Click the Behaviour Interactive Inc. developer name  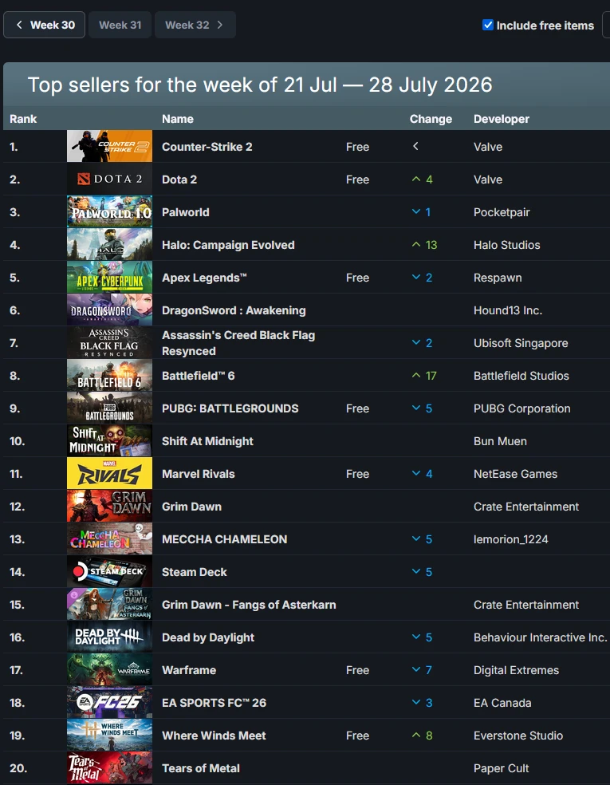[541, 637]
